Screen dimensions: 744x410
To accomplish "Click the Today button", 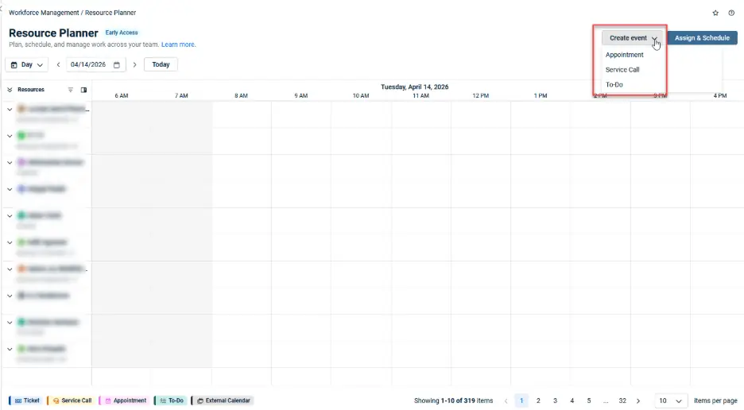I will pos(161,64).
